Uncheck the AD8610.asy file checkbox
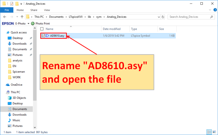 coord(43,36)
